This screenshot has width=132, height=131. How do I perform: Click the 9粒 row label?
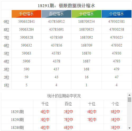pyautogui.click(x=6, y=22)
